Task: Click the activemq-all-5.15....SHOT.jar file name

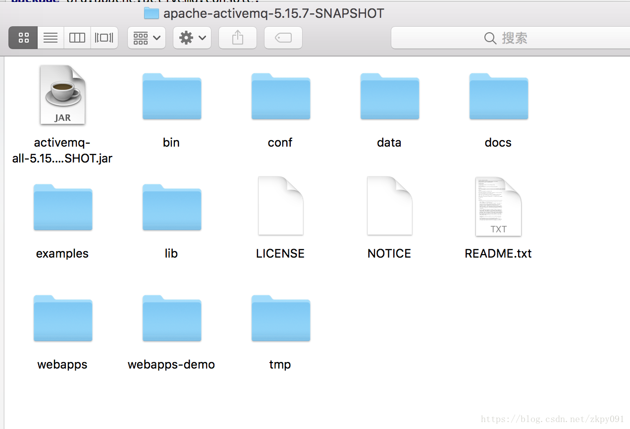Action: pyautogui.click(x=62, y=151)
